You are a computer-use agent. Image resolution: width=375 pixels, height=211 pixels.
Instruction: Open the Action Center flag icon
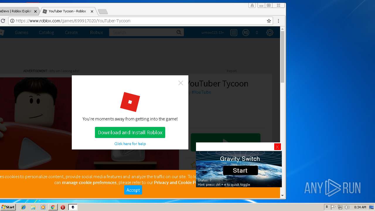[333, 207]
